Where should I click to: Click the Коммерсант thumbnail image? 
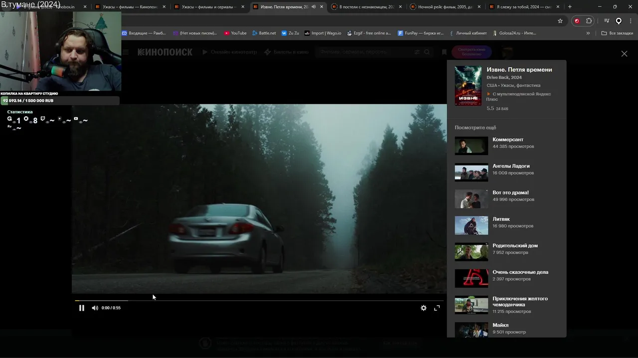pos(472,146)
